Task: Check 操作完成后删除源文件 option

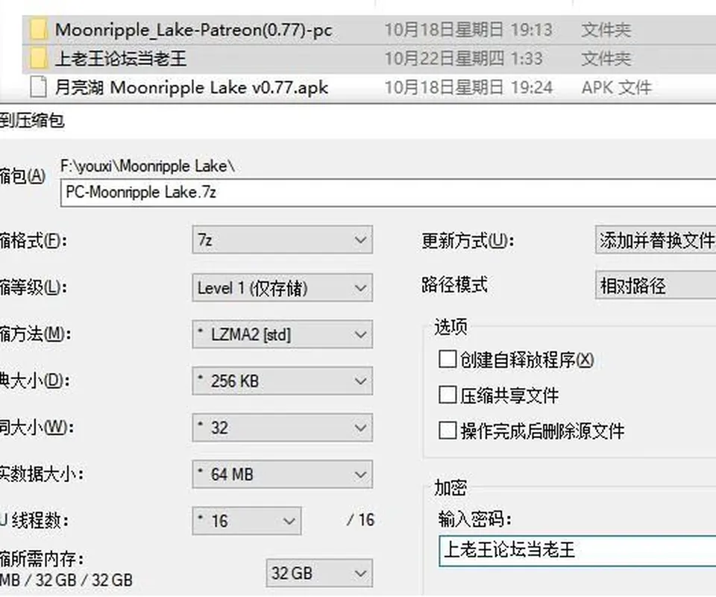Action: pos(447,431)
